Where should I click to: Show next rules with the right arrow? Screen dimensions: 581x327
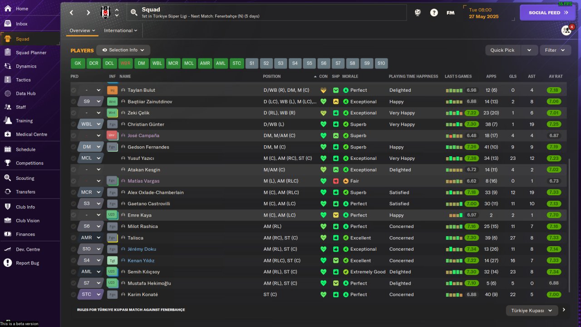(564, 310)
